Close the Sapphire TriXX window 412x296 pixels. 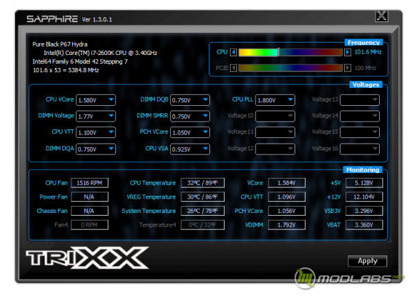point(382,16)
